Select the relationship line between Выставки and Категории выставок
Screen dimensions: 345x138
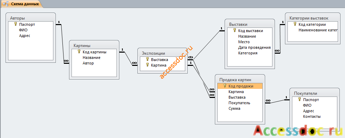(x=280, y=39)
